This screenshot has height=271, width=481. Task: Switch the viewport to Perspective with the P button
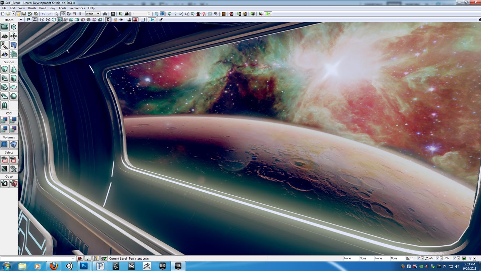28,20
